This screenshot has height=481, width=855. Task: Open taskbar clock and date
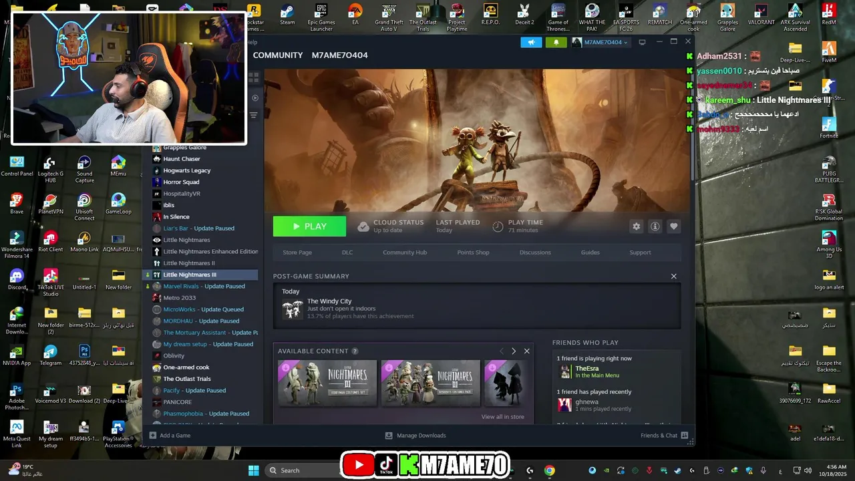click(836, 470)
